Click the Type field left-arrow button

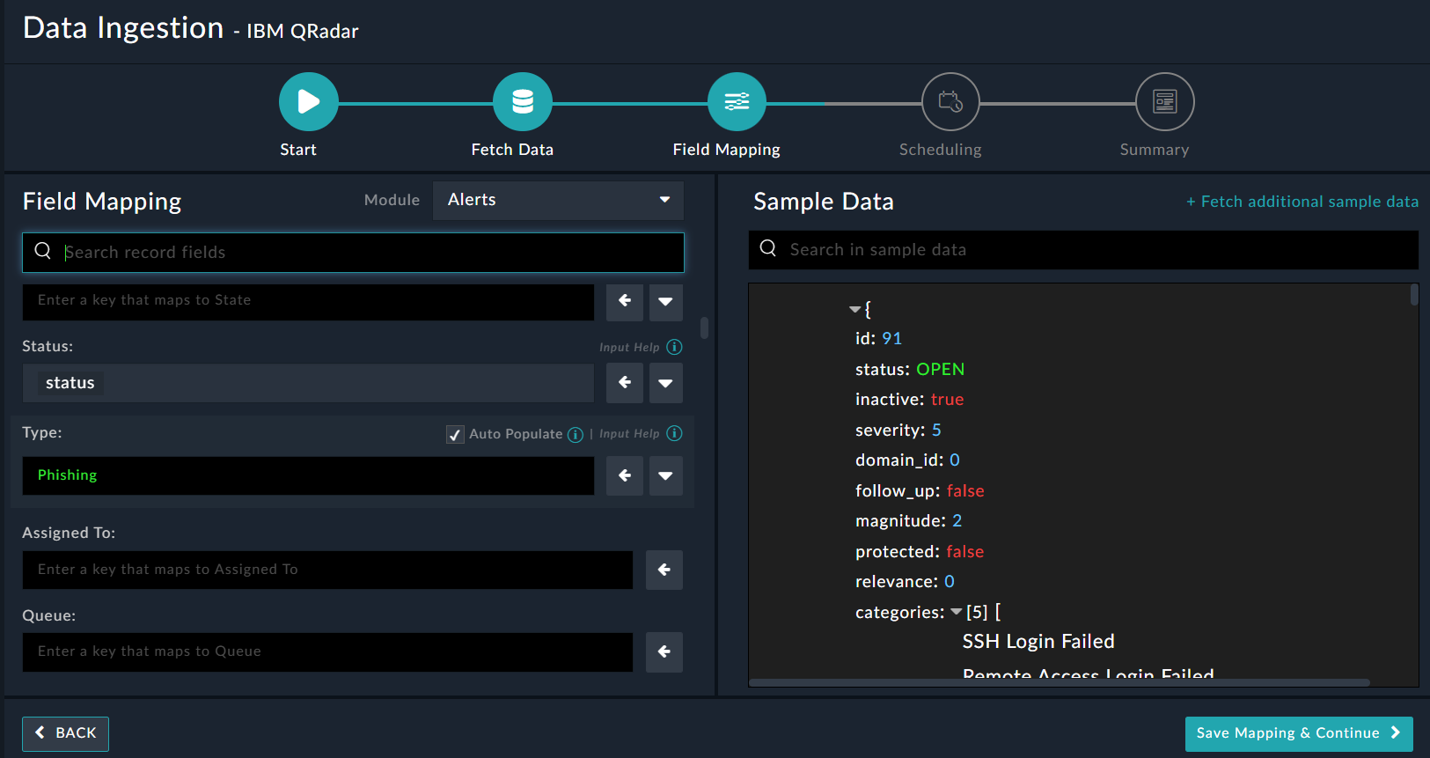point(625,475)
